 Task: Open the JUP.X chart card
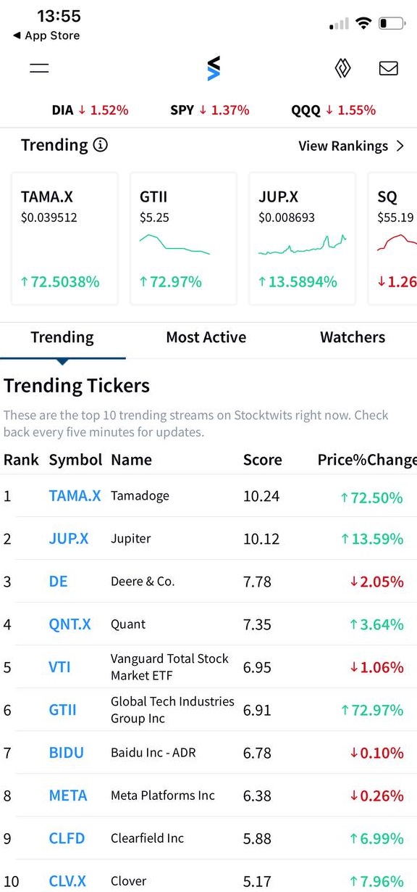pyautogui.click(x=302, y=239)
